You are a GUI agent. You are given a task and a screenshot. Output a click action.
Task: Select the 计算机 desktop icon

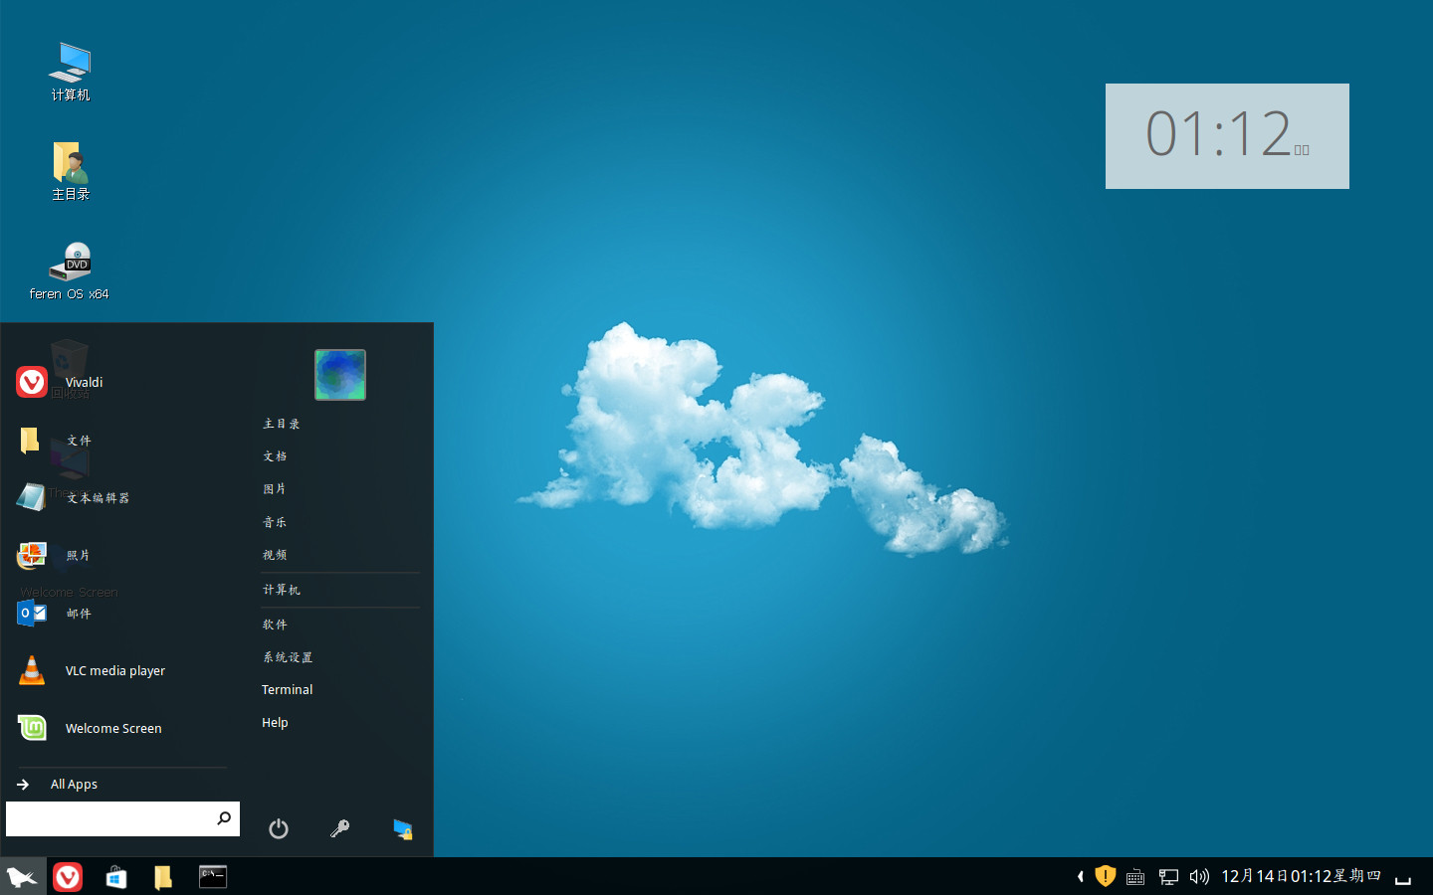[x=71, y=72]
